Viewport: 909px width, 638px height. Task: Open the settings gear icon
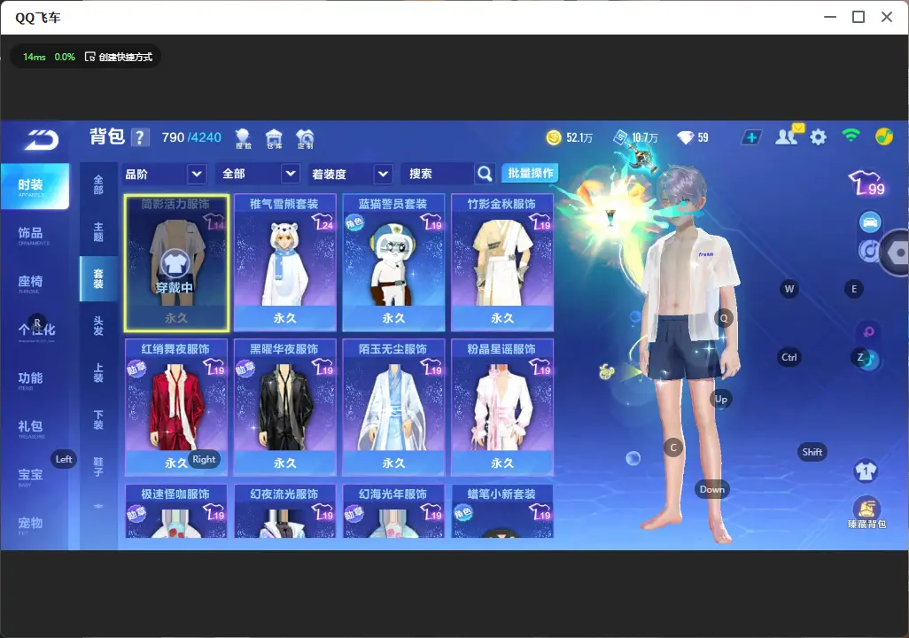click(818, 137)
